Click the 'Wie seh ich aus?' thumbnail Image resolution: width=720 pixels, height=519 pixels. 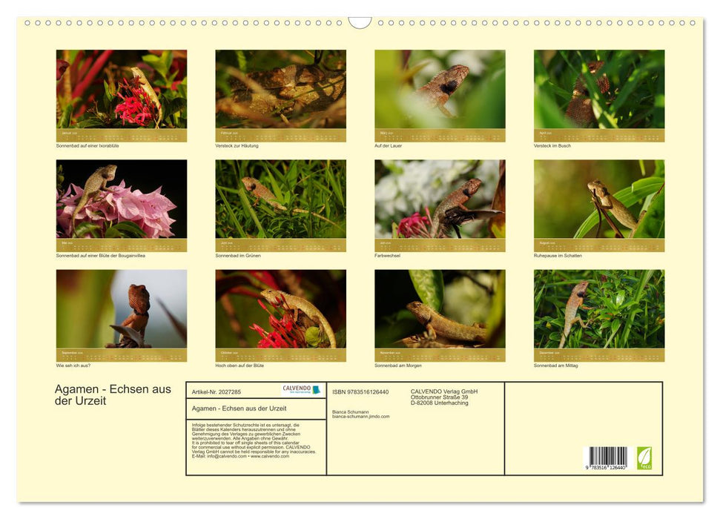tap(120, 311)
